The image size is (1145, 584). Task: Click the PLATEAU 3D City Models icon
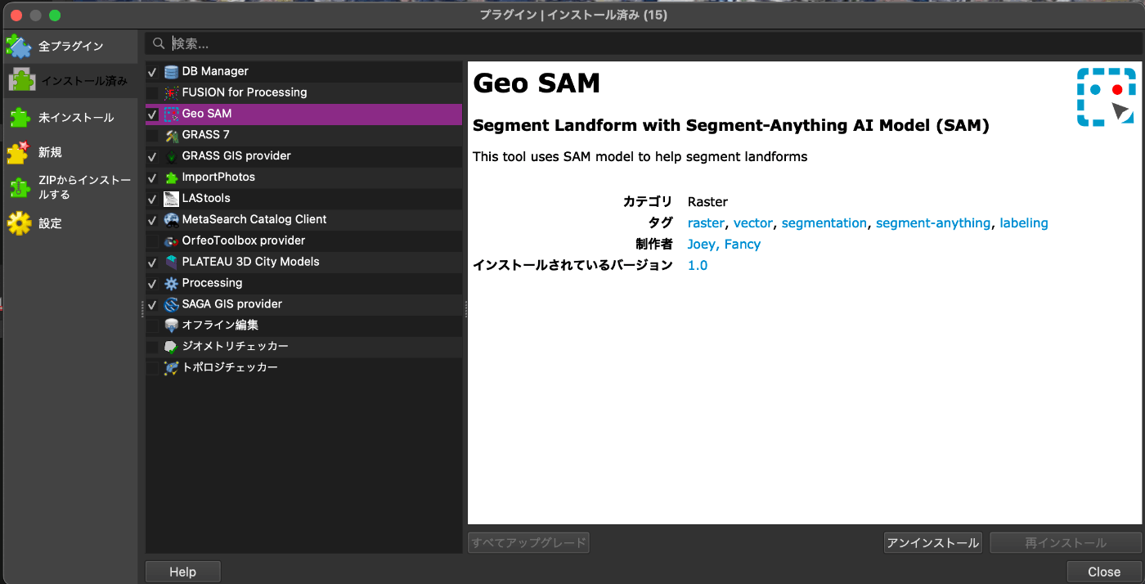171,263
